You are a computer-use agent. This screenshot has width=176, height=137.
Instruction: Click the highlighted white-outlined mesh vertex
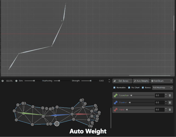coord(57,124)
